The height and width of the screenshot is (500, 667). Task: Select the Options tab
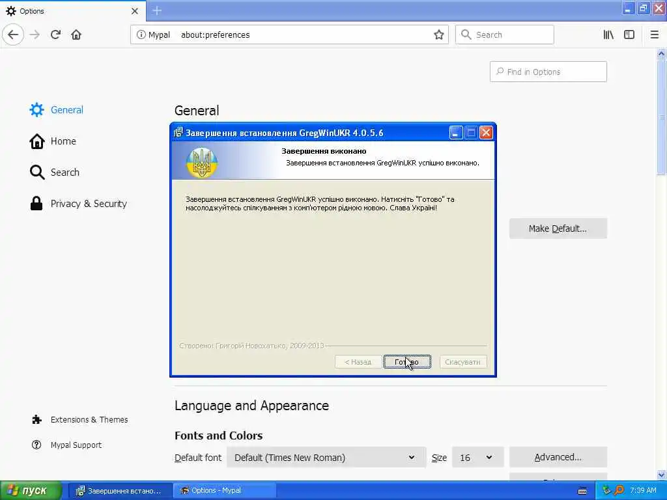73,10
